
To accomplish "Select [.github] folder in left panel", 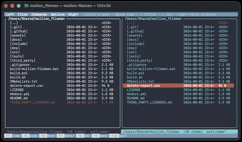I will (x=62, y=31).
